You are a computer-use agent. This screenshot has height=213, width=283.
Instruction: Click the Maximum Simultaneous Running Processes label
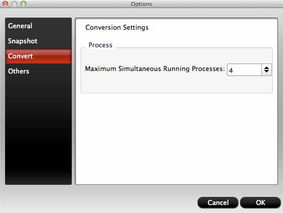155,68
